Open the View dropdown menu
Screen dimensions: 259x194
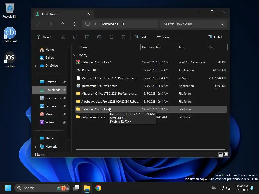click(x=164, y=37)
